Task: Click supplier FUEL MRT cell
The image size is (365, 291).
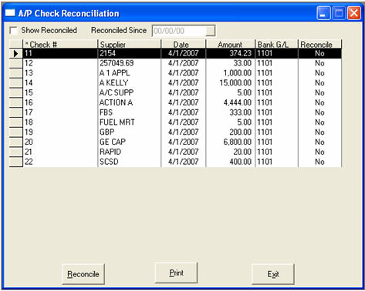Action: [130, 122]
